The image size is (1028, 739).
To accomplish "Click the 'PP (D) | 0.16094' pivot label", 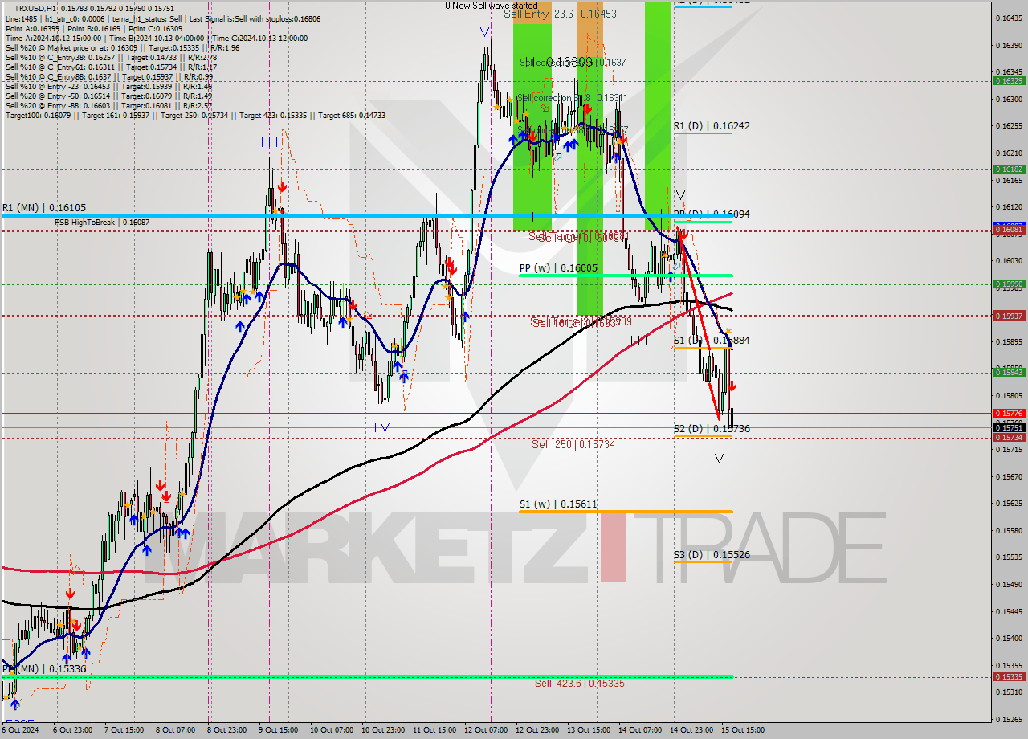I will coord(712,214).
